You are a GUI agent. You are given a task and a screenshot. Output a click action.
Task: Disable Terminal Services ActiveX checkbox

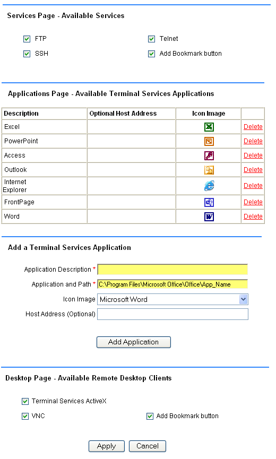pos(25,401)
